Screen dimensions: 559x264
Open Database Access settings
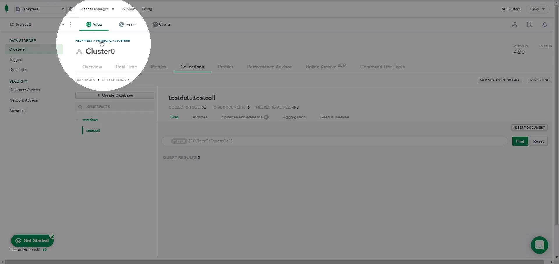24,90
